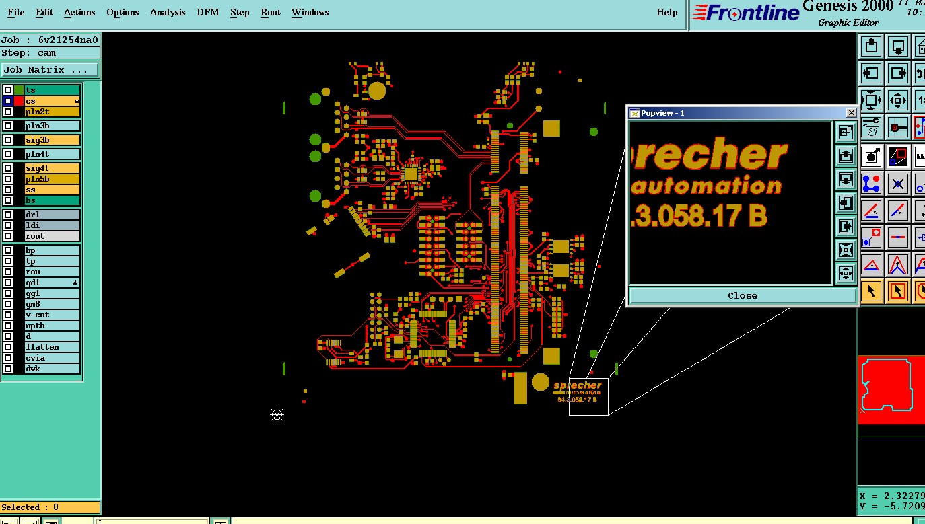
Task: Select the red-blue diagonal line with cursor tool
Action: 871,211
